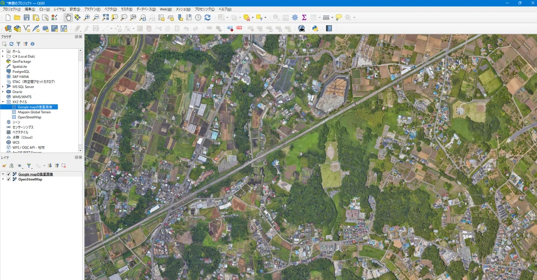Open the プロセシング menu
The height and width of the screenshot is (280, 537).
pos(204,9)
